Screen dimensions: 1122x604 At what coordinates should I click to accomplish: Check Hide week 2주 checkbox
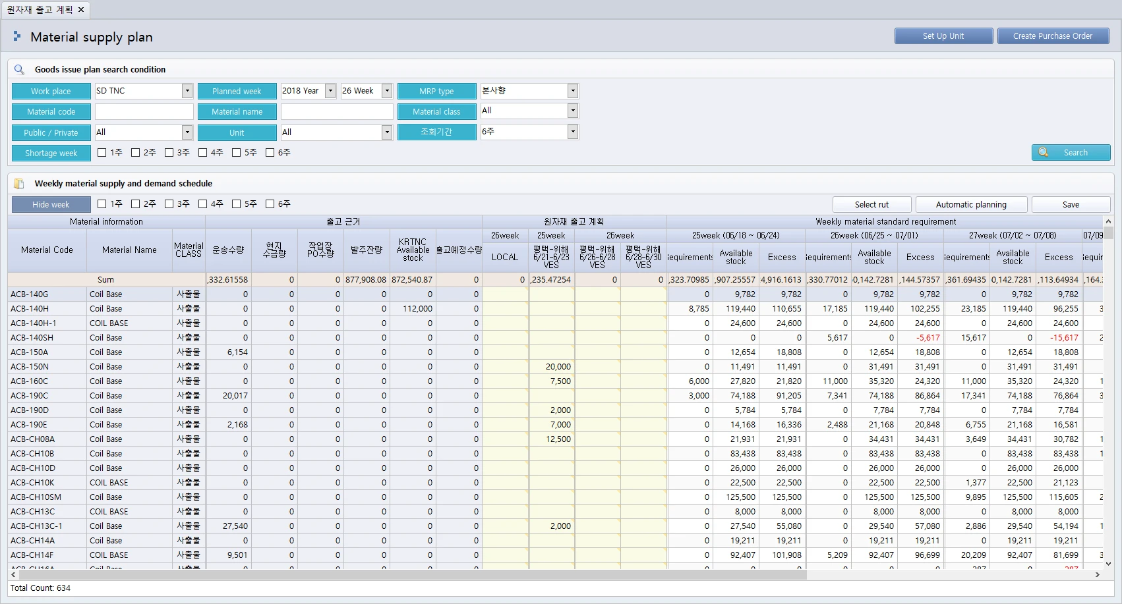coord(136,204)
